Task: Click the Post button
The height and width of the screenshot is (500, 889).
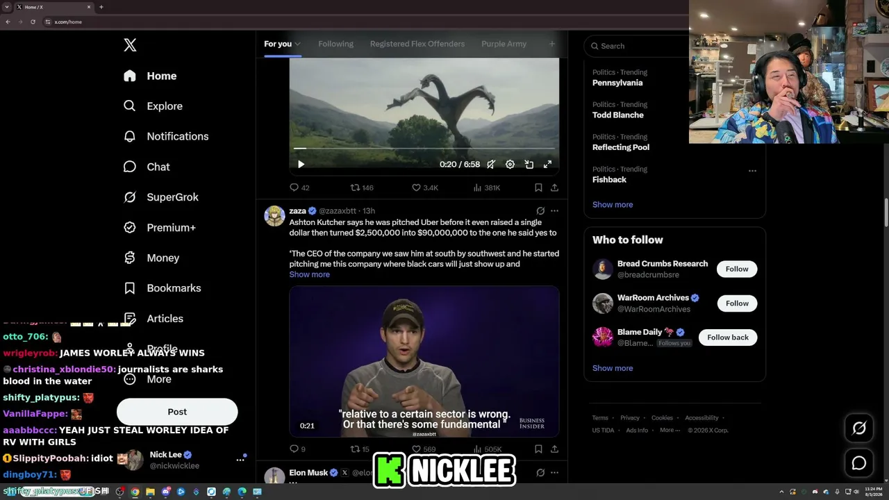Action: point(177,412)
